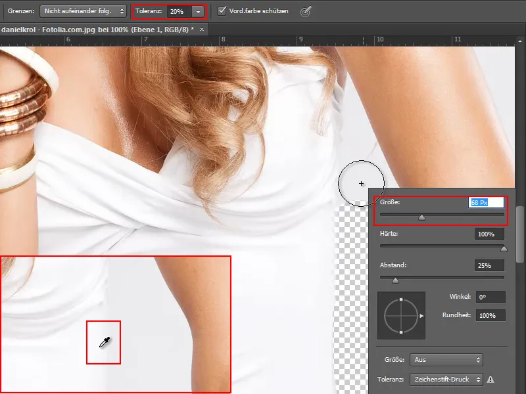Viewport: 526px width, 394px height.
Task: Close the Fotolia.com.jpg document tab
Action: click(202, 30)
